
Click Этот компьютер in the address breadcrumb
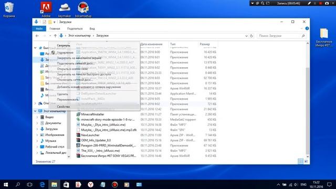79,36
